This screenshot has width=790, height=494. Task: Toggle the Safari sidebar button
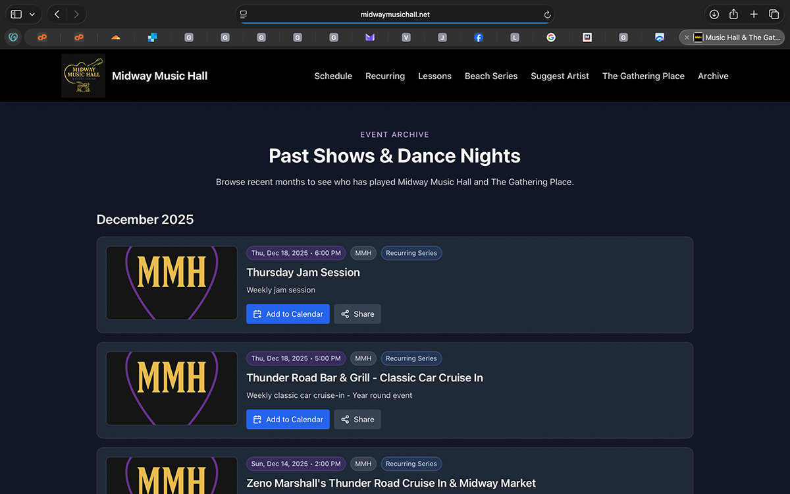click(x=16, y=14)
